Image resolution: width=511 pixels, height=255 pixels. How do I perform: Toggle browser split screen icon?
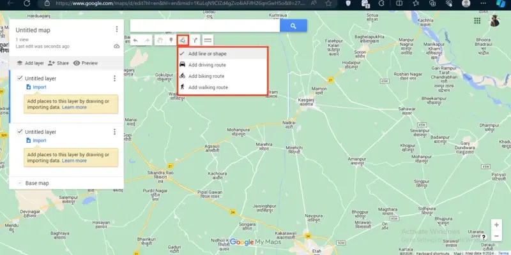[399, 3]
